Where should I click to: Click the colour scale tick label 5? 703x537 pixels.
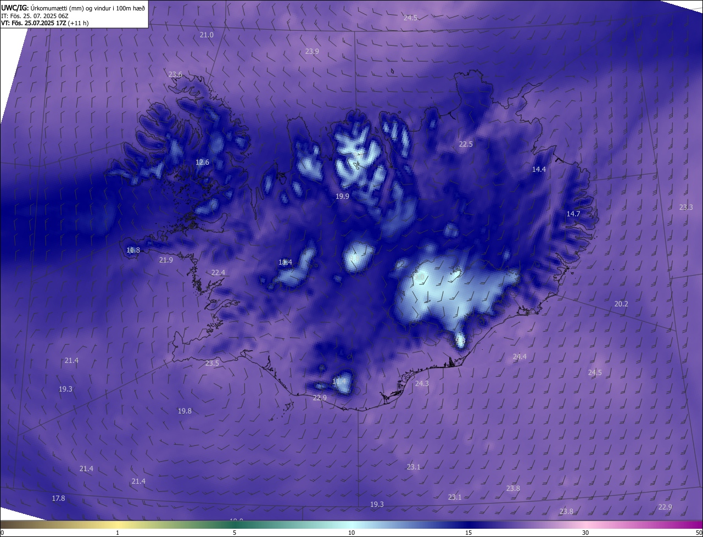tap(235, 533)
